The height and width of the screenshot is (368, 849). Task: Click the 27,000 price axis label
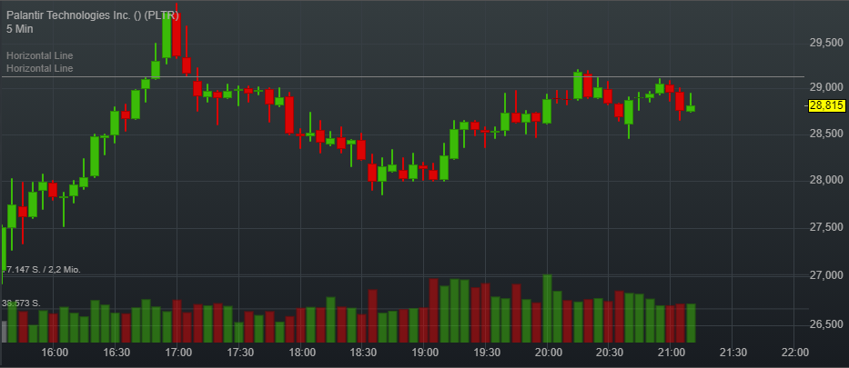click(x=828, y=276)
